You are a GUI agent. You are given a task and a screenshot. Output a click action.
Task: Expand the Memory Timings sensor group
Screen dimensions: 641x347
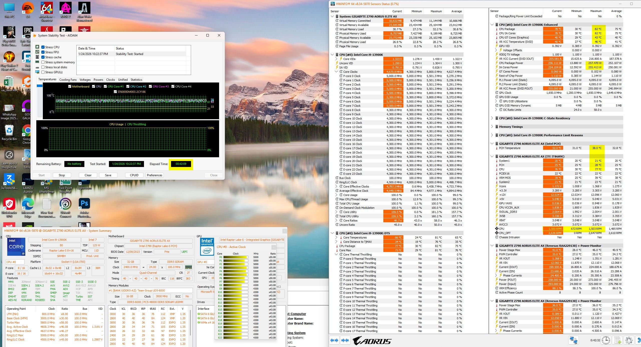click(492, 127)
